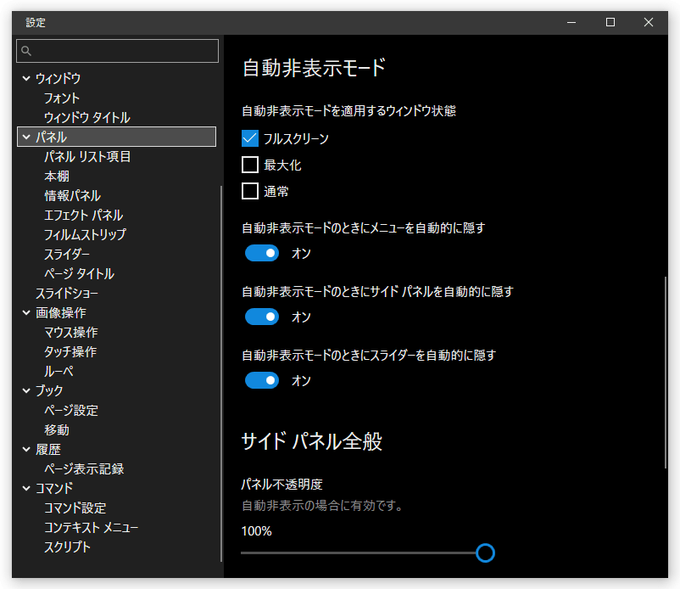This screenshot has width=680, height=589.
Task: Open the コマンド設定 entry
Action: 75,508
